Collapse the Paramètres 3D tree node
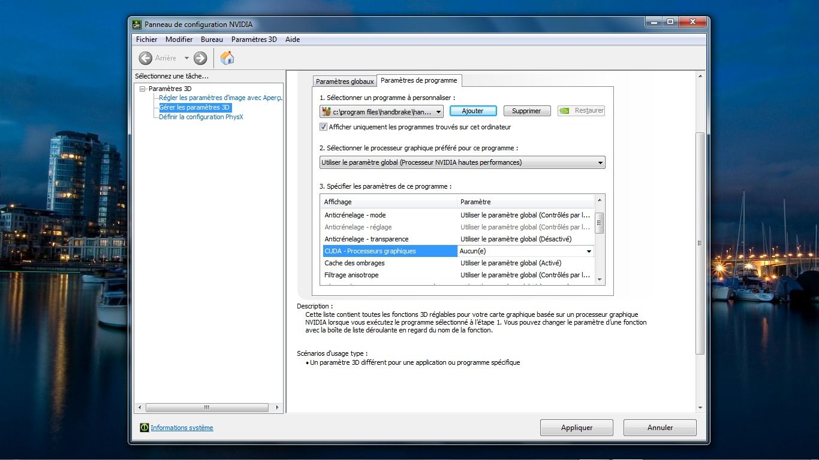 click(x=143, y=89)
